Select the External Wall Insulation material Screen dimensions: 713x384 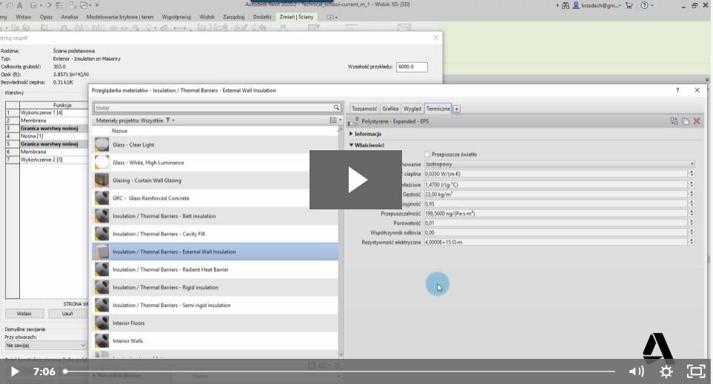[x=215, y=252]
